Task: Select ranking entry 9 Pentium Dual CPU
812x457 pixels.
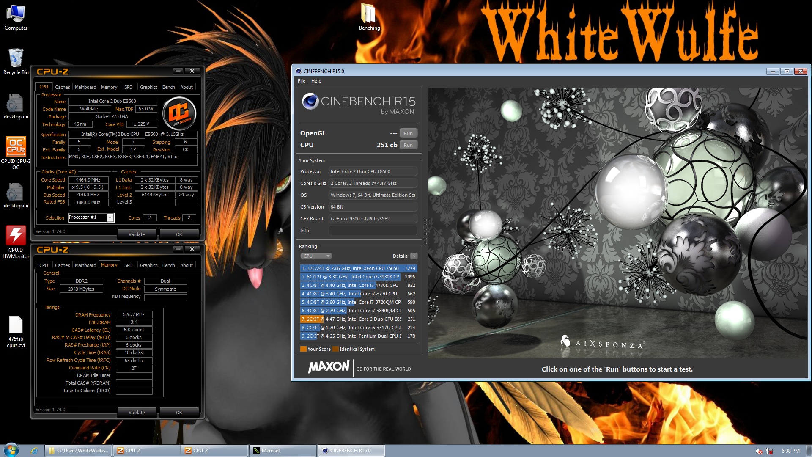Action: pyautogui.click(x=359, y=336)
